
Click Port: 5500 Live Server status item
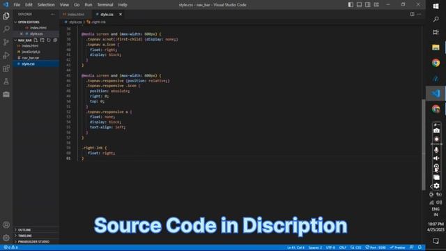coord(376,248)
